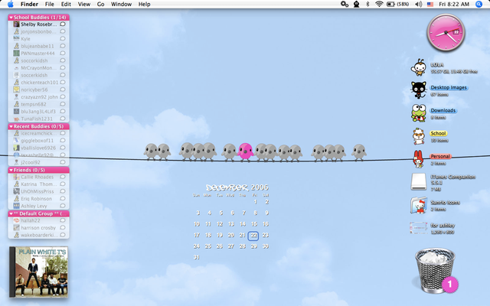
Task: Select buddy hallah22
Action: pos(39,220)
